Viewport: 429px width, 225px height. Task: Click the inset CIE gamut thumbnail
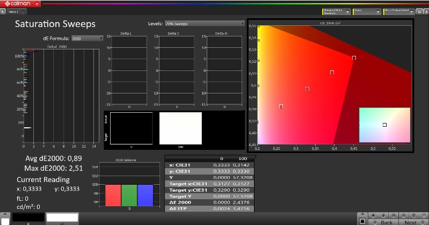[384, 125]
